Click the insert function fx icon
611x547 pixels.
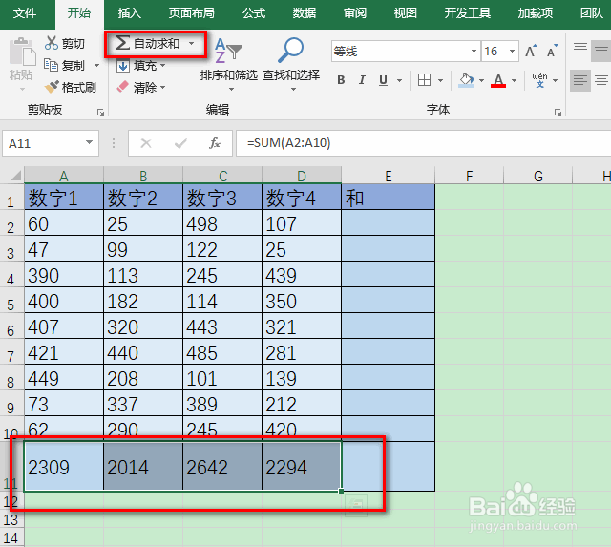tap(215, 143)
